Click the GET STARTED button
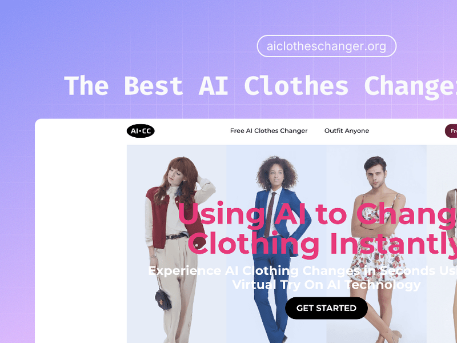This screenshot has height=343, width=457. click(x=326, y=308)
